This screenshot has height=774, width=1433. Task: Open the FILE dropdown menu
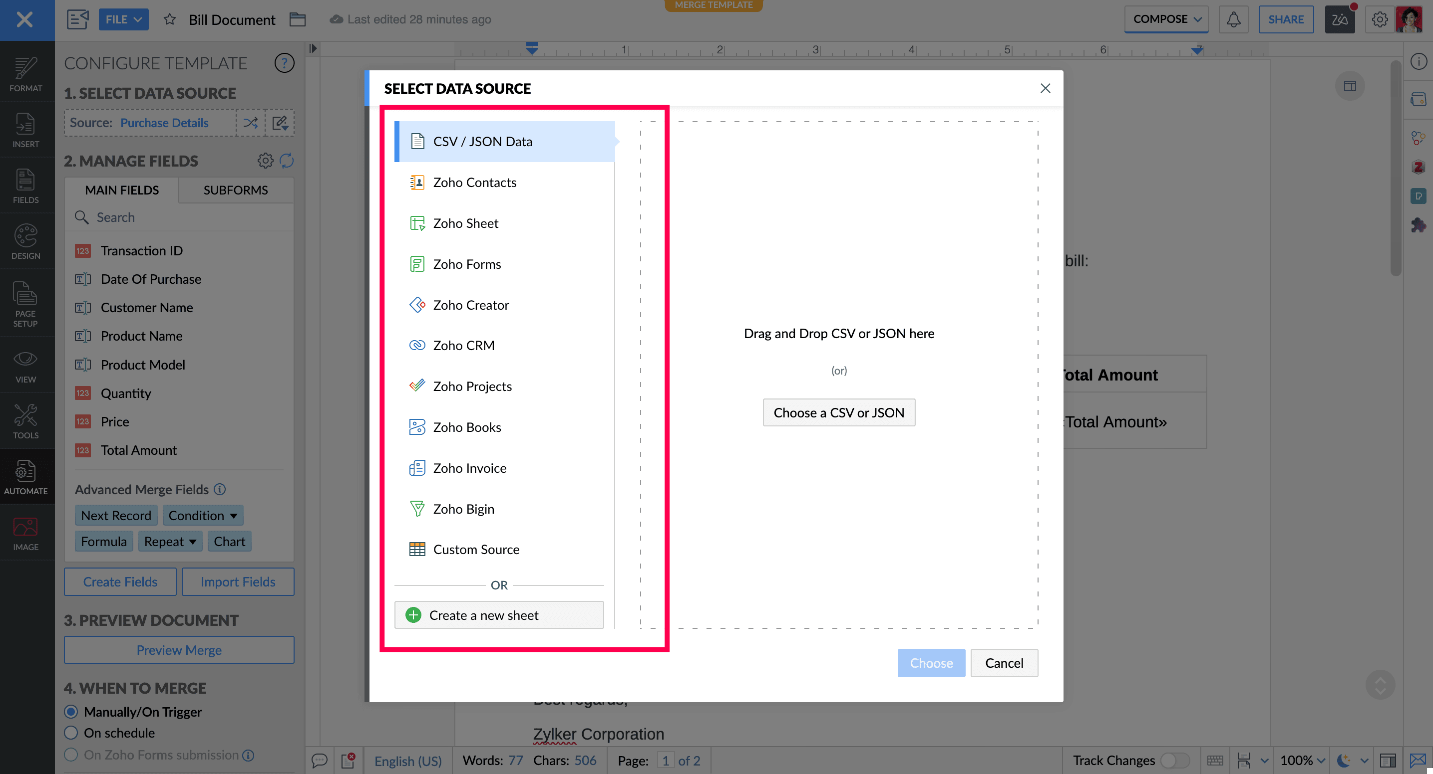[123, 19]
